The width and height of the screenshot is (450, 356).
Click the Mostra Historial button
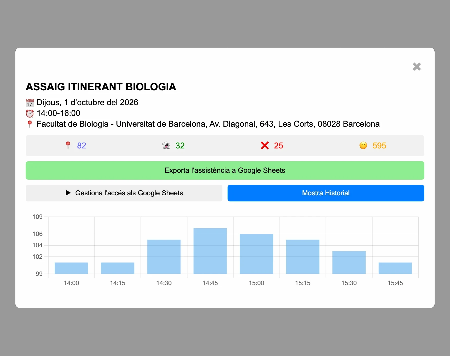click(326, 193)
